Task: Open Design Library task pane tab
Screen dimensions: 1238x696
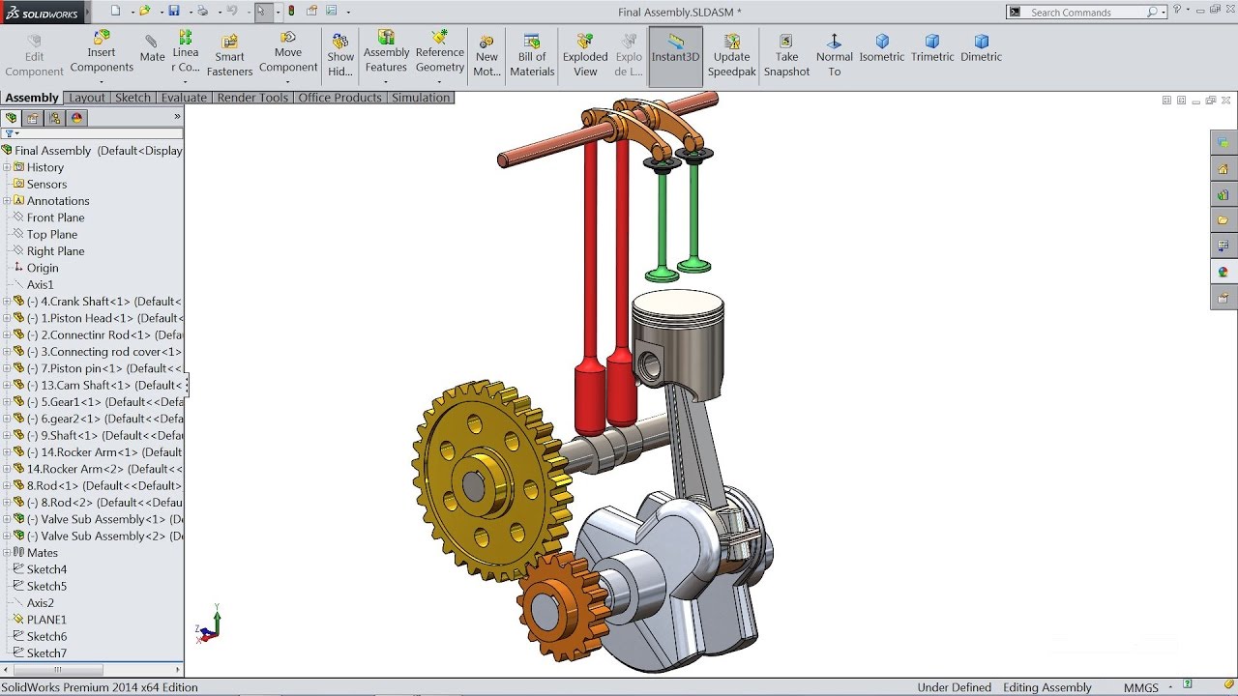Action: click(1223, 194)
